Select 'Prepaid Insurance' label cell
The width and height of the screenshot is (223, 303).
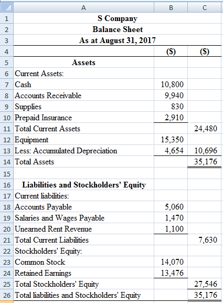click(83, 118)
